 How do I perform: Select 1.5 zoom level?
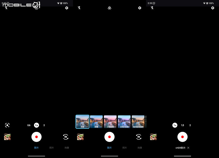point(182,125)
